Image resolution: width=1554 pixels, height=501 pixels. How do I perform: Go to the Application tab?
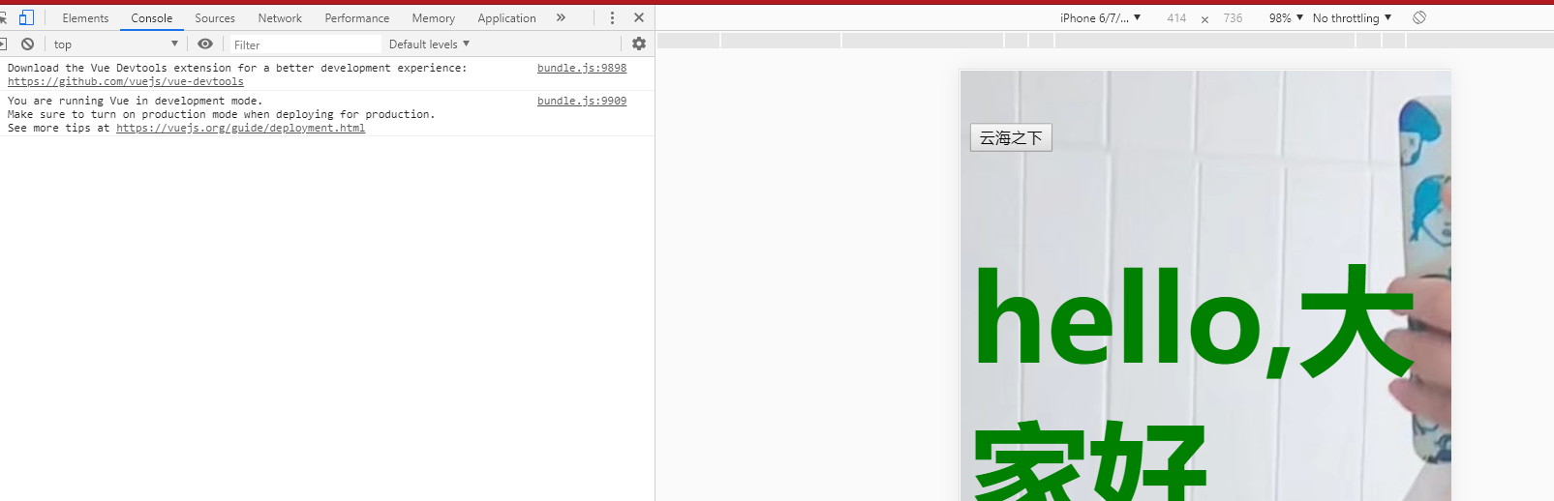click(506, 17)
